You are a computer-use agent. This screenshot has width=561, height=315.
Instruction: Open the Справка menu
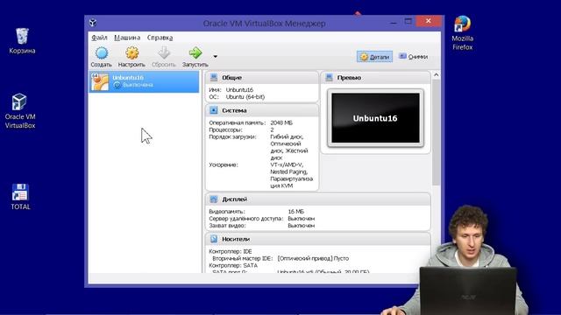[x=160, y=38]
